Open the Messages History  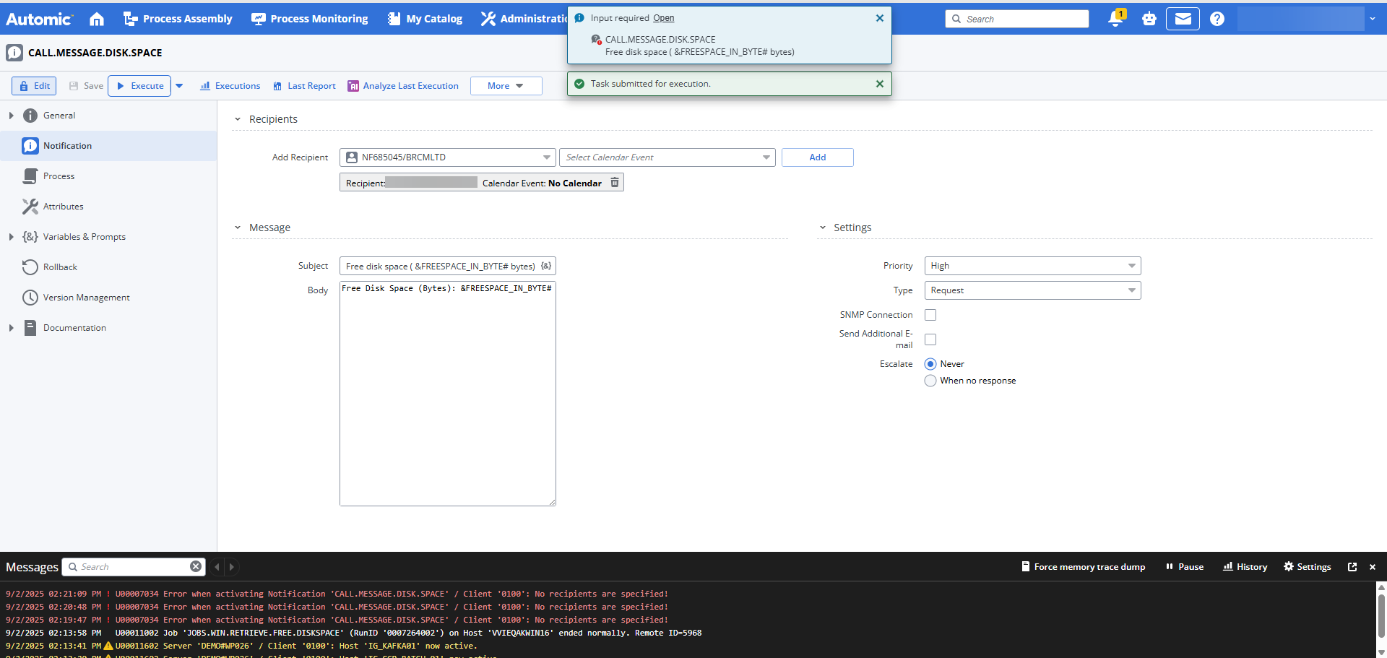pyautogui.click(x=1245, y=567)
